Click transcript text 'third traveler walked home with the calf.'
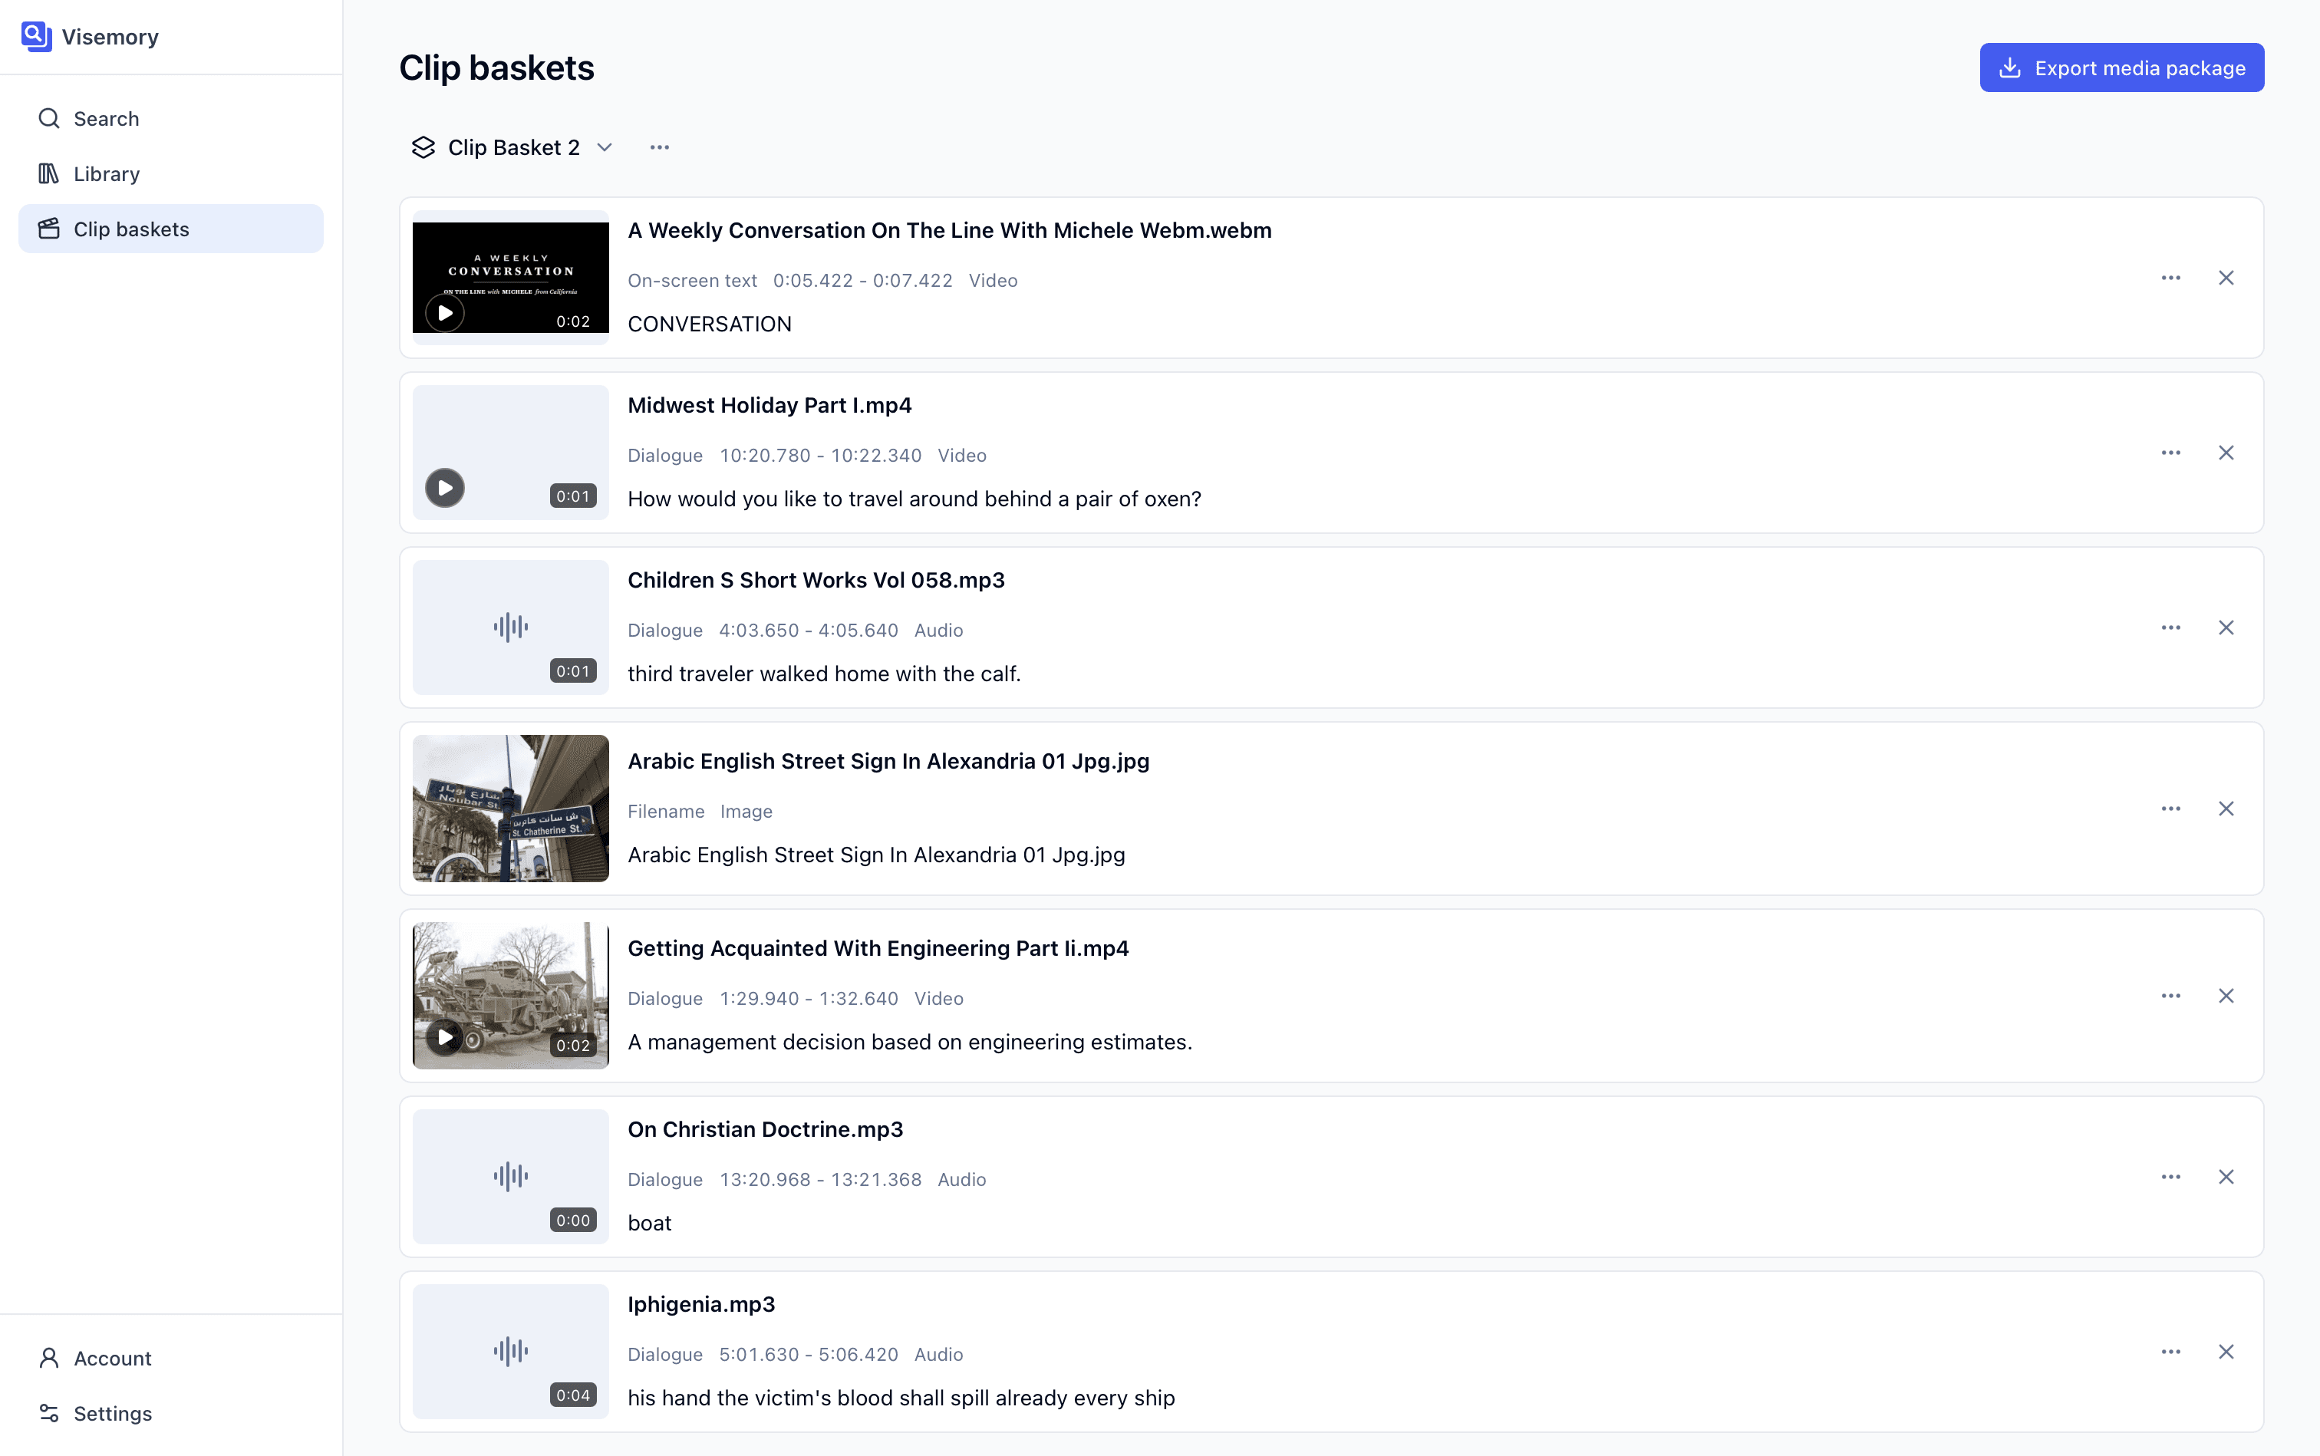This screenshot has width=2320, height=1456. tap(825, 674)
